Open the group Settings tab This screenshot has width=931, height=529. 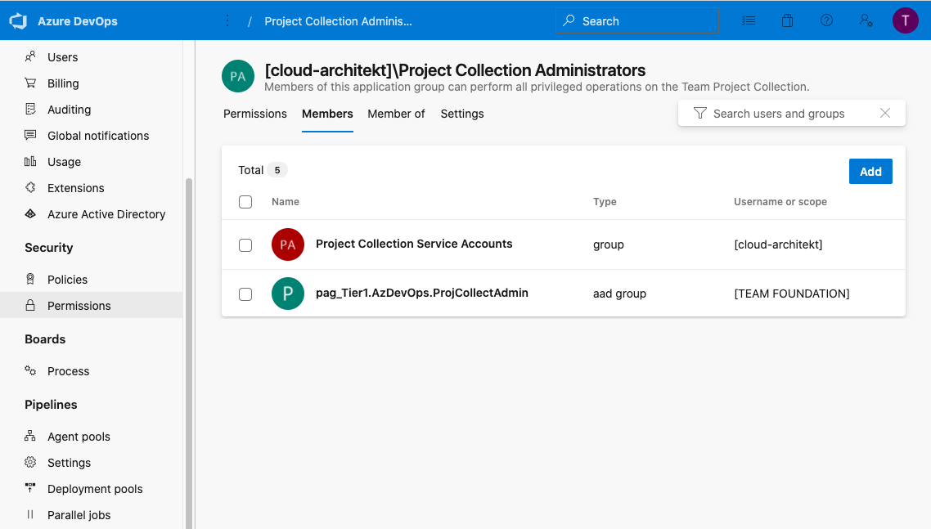coord(462,114)
